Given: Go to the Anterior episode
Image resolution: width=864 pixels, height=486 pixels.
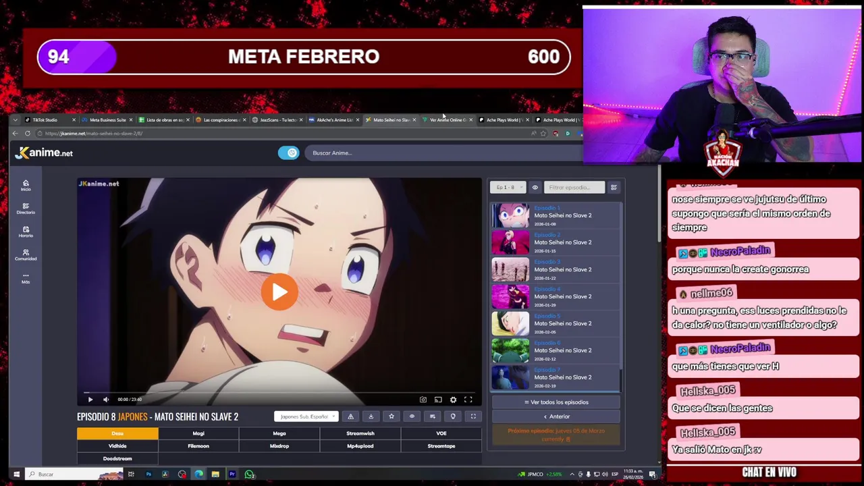Looking at the screenshot, I should click(556, 416).
